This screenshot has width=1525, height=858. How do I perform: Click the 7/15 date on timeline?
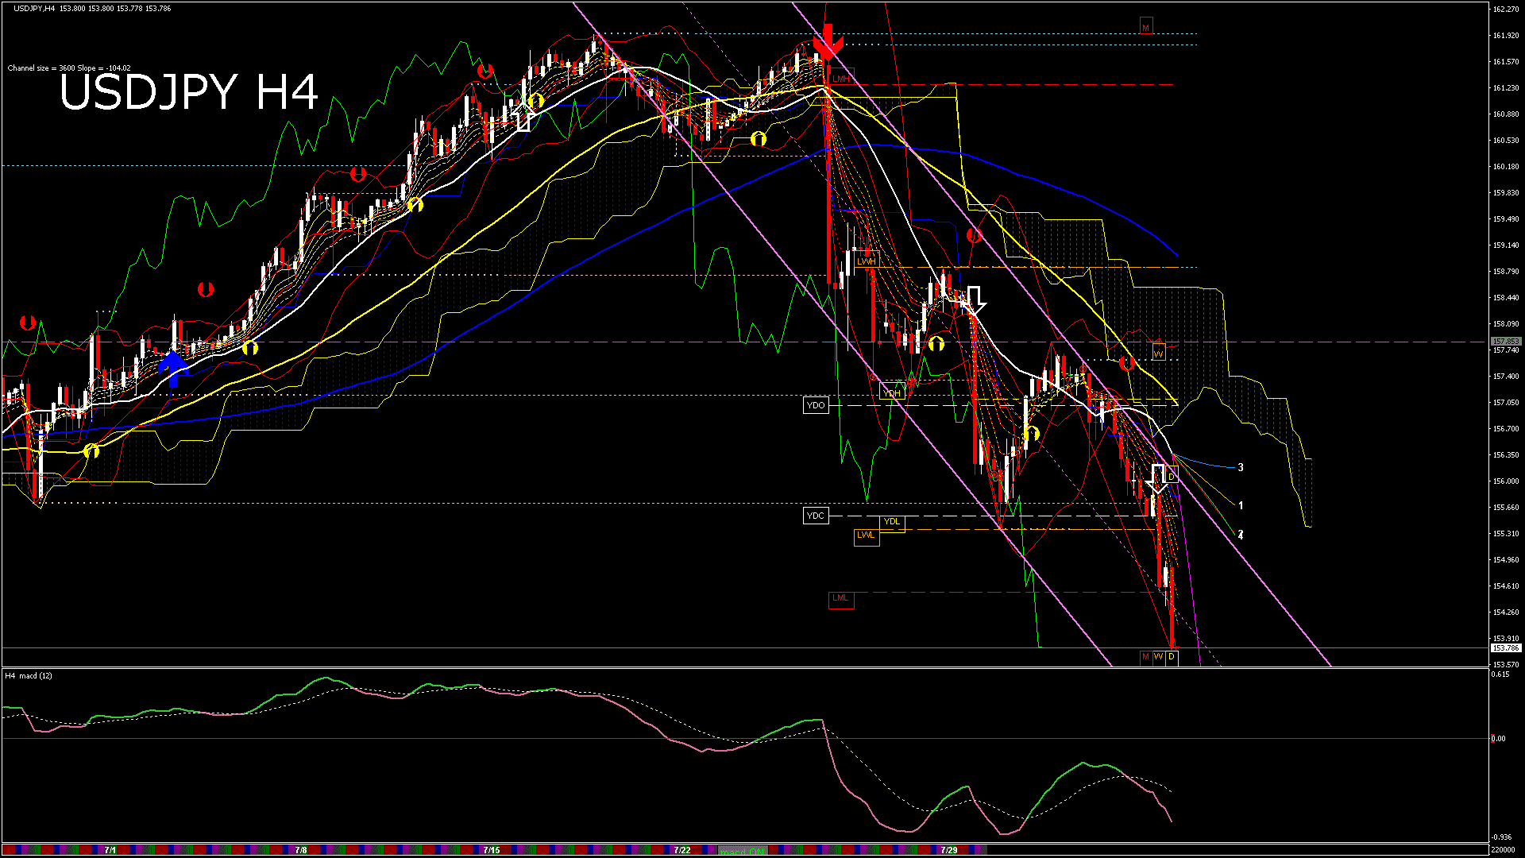(492, 850)
